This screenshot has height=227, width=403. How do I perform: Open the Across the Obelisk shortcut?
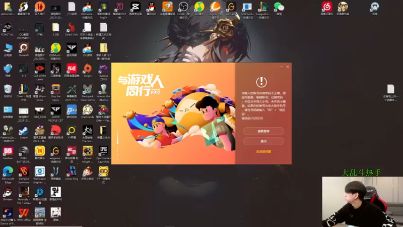click(103, 93)
